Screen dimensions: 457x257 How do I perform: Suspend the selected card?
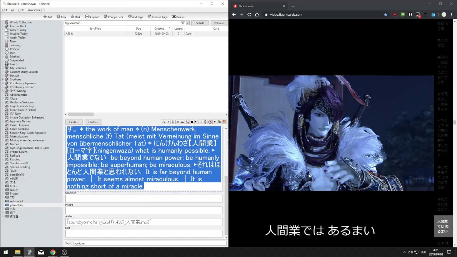point(92,17)
